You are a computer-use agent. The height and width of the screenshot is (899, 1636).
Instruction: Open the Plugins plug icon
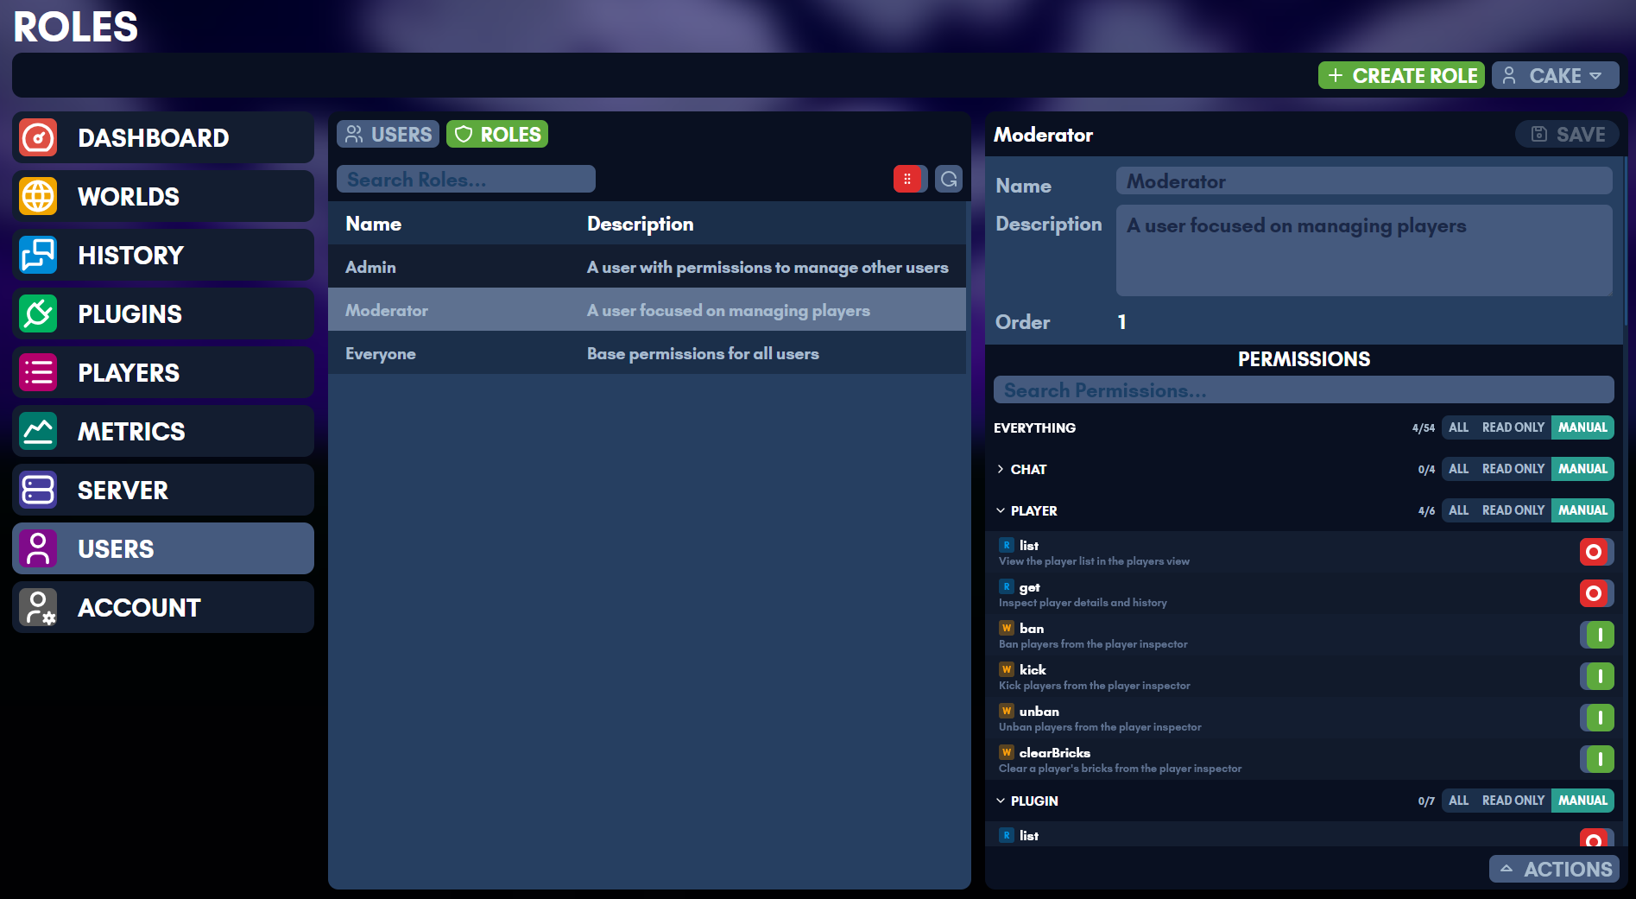38,313
